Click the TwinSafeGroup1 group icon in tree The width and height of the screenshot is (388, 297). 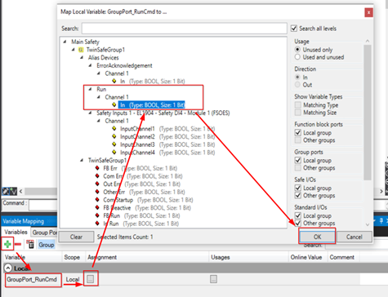pyautogui.click(x=81, y=50)
